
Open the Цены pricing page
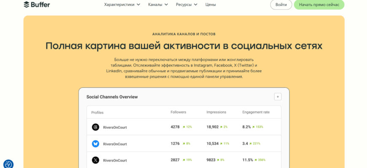210,5
